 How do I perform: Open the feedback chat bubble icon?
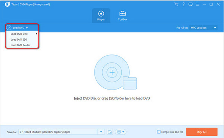(190, 4)
